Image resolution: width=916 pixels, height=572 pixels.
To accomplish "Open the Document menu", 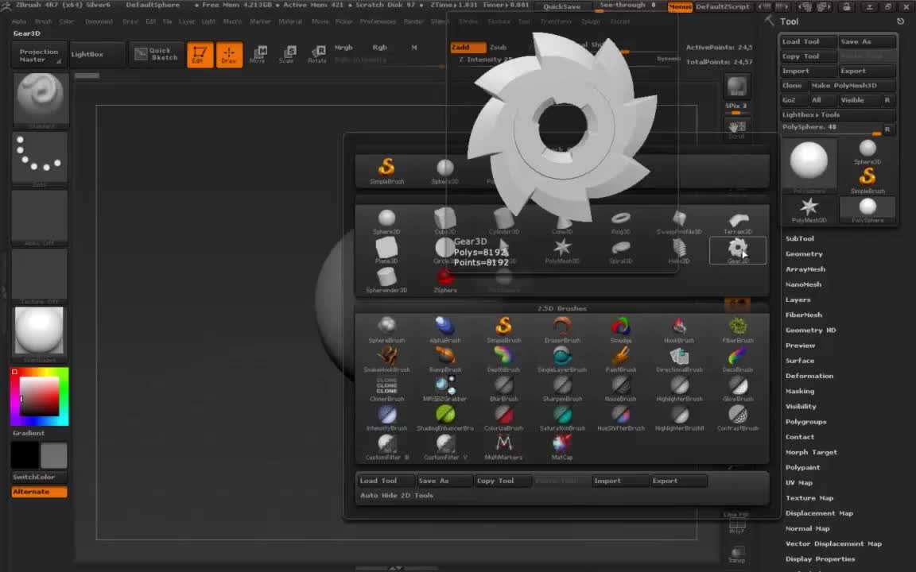I will click(x=99, y=21).
